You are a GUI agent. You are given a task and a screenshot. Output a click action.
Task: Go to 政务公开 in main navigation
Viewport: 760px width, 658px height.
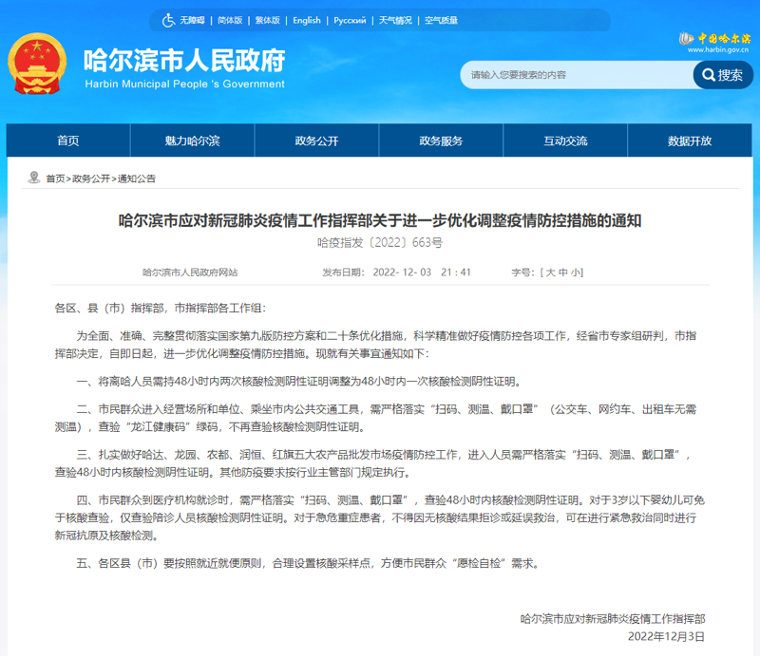[316, 141]
